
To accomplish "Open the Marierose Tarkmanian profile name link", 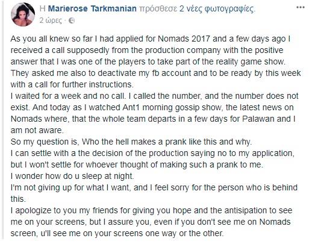I will pos(92,8).
